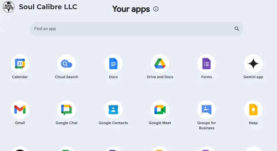277x151 pixels.
Task: Launch the Google Chat icon
Action: click(66, 109)
